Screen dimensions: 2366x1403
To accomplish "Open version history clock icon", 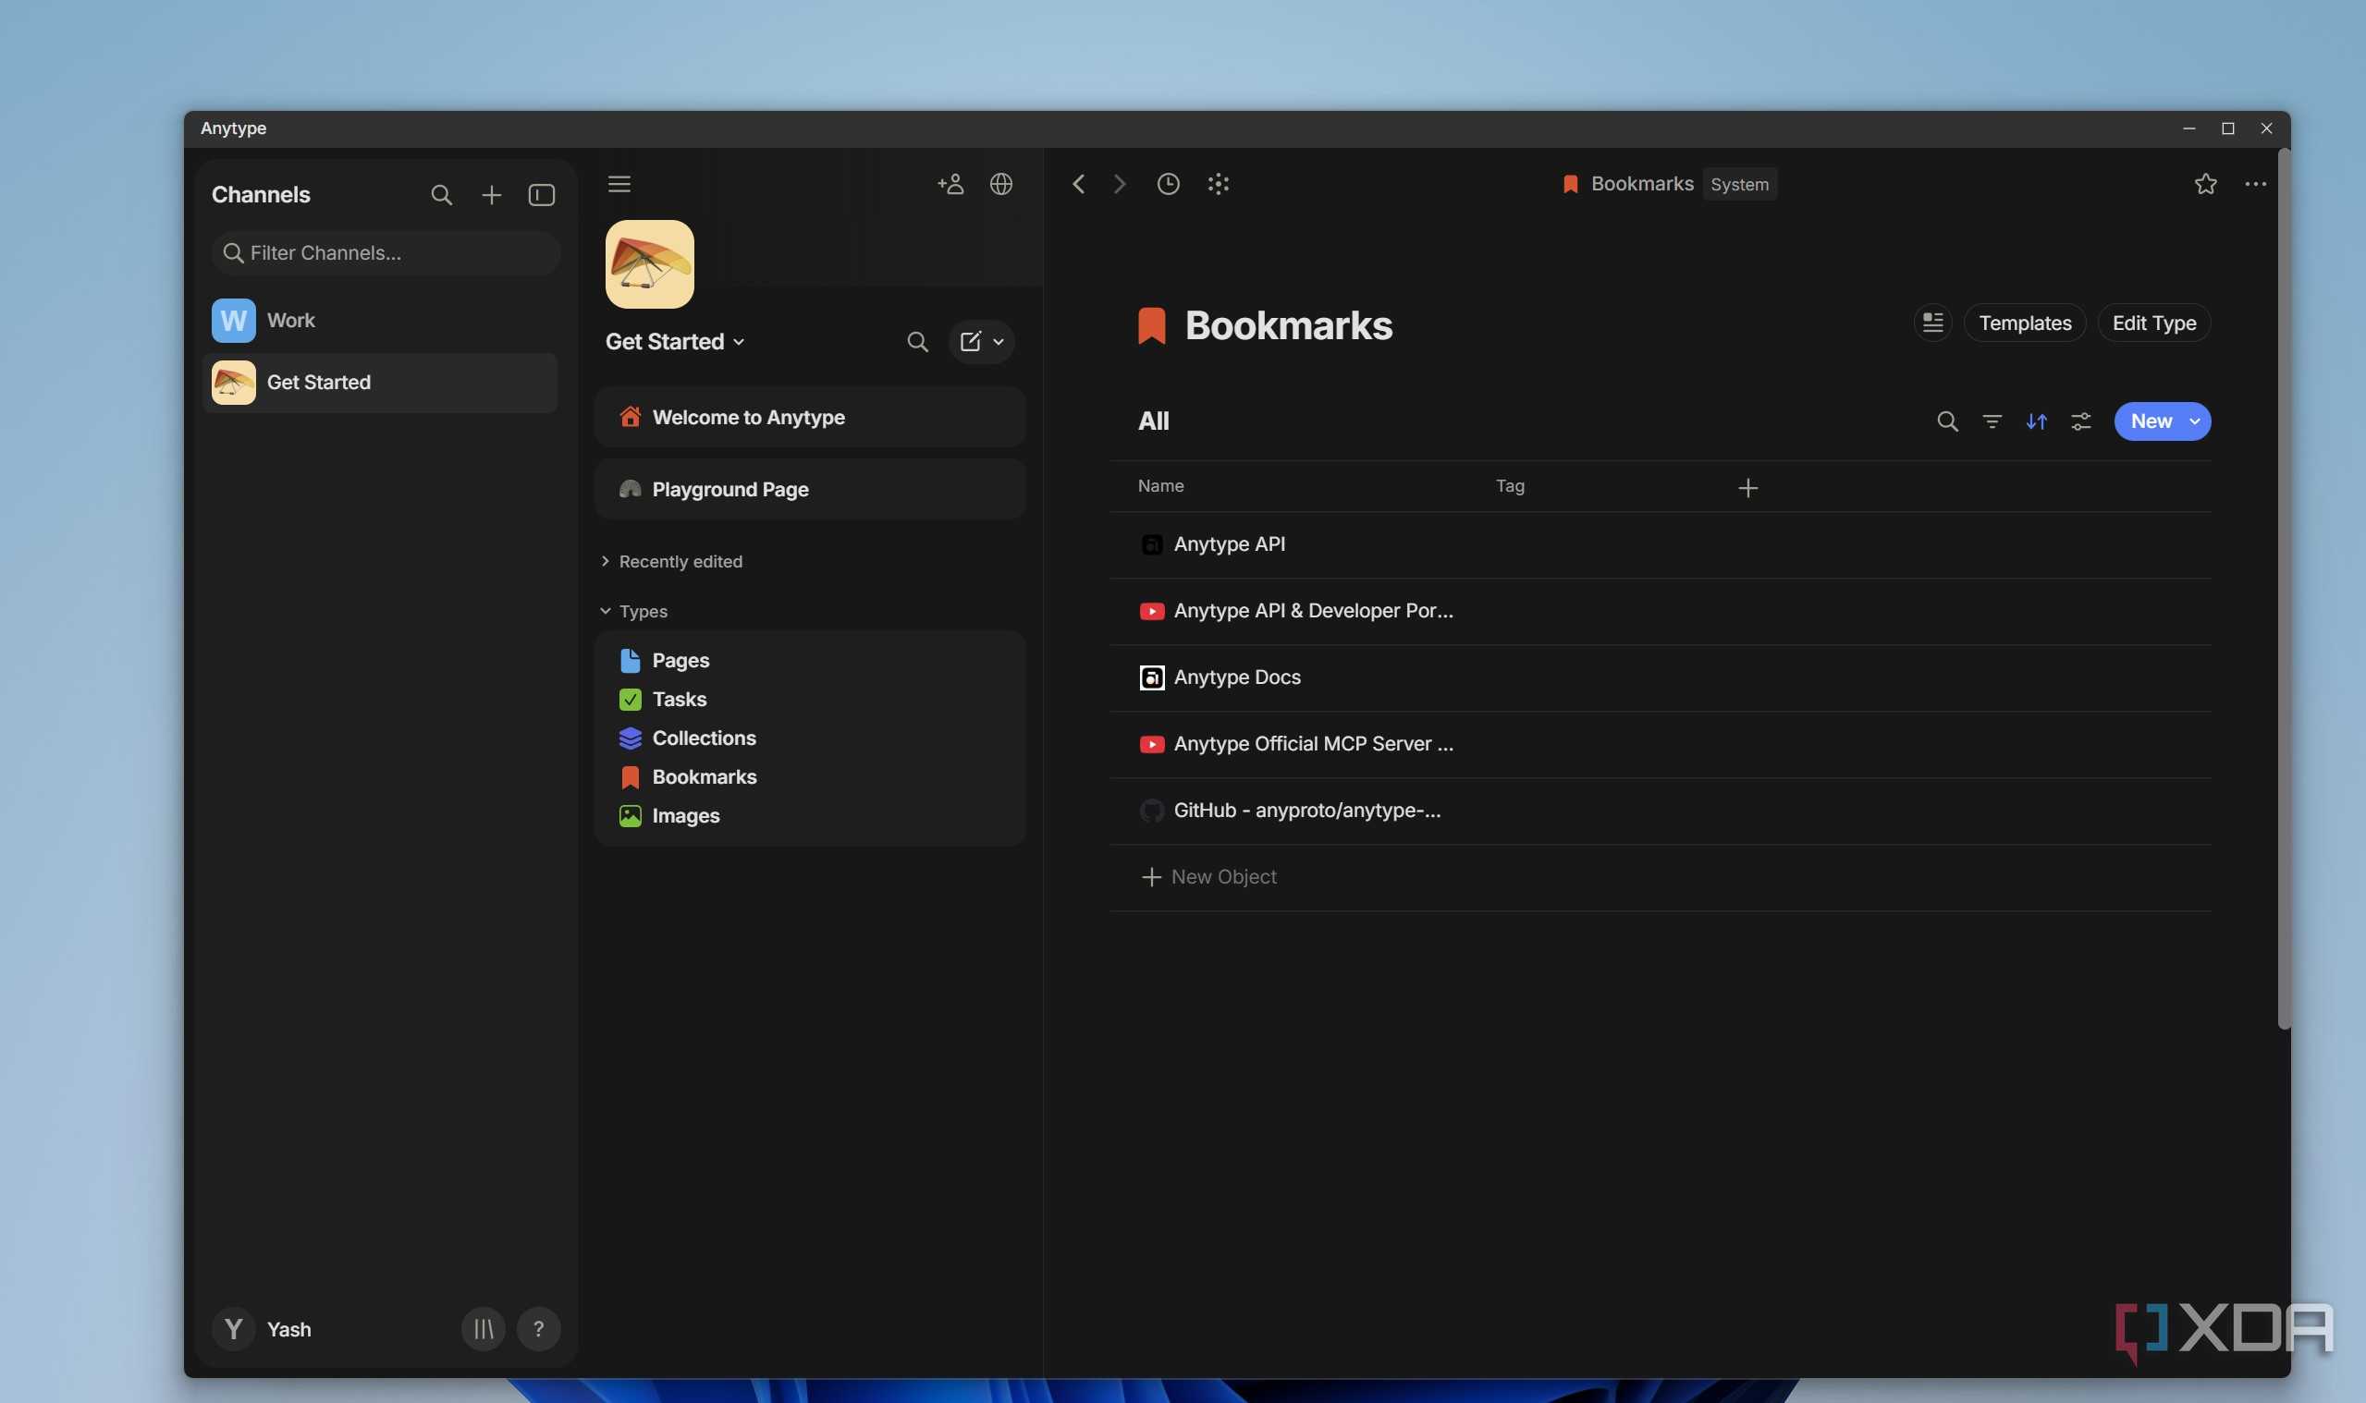I will pos(1168,183).
